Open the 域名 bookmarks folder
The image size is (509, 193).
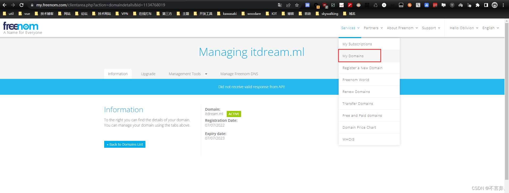tap(349, 14)
